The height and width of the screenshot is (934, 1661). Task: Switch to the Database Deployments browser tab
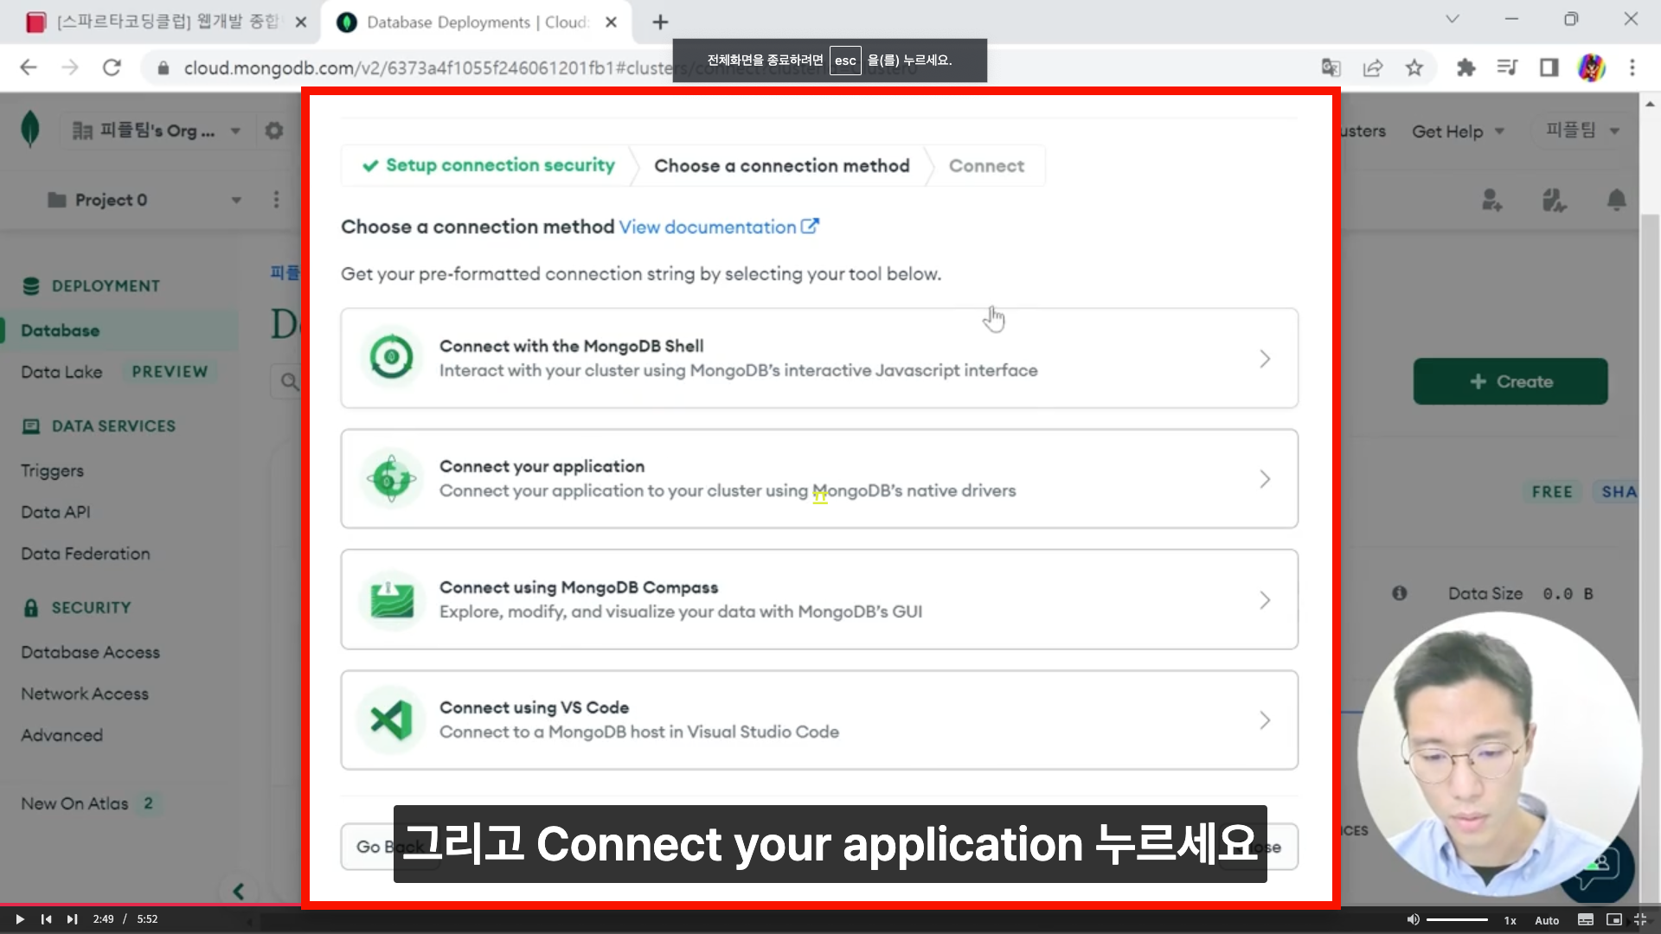[x=477, y=22]
